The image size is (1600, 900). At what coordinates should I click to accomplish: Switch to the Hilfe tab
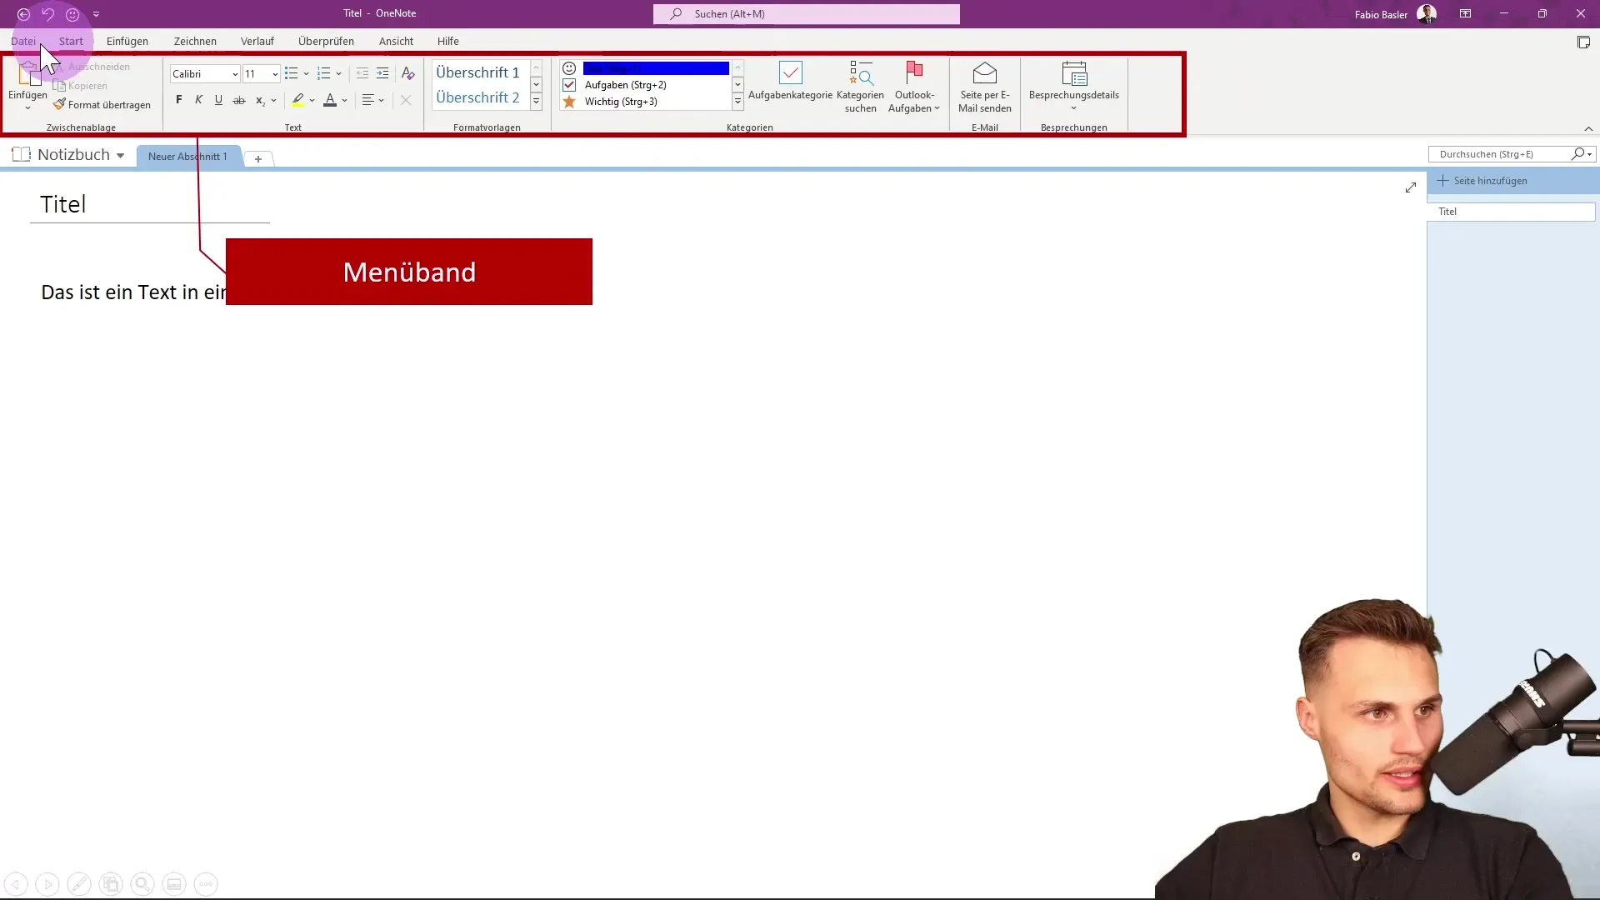448,41
